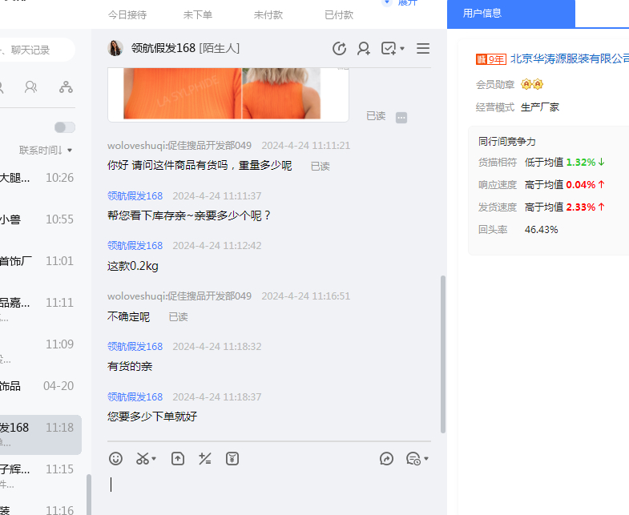629x515 pixels.
Task: Click the forward arrow bubble icon
Action: [386, 459]
